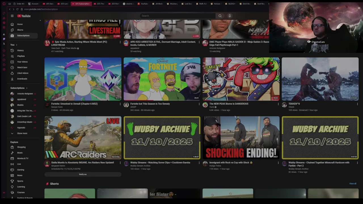The height and width of the screenshot is (204, 363).
Task: Open the Sawyer Keen channel link
Action: pyautogui.click(x=57, y=107)
